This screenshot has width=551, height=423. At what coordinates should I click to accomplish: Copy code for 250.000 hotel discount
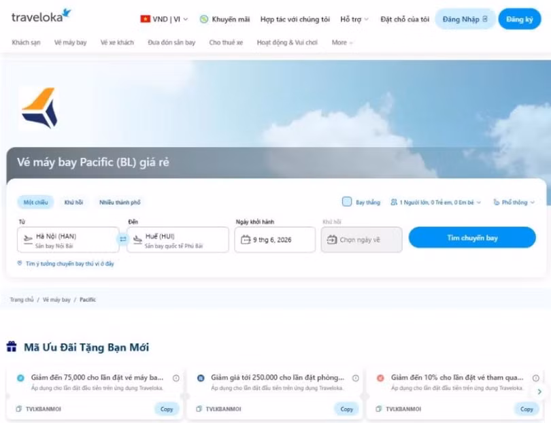pyautogui.click(x=346, y=409)
